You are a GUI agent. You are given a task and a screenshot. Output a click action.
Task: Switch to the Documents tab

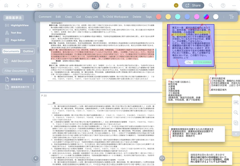pos(11,51)
